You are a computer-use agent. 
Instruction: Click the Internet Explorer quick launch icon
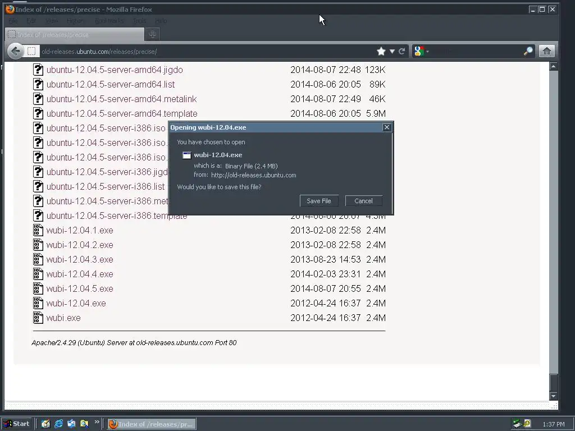[x=58, y=424]
